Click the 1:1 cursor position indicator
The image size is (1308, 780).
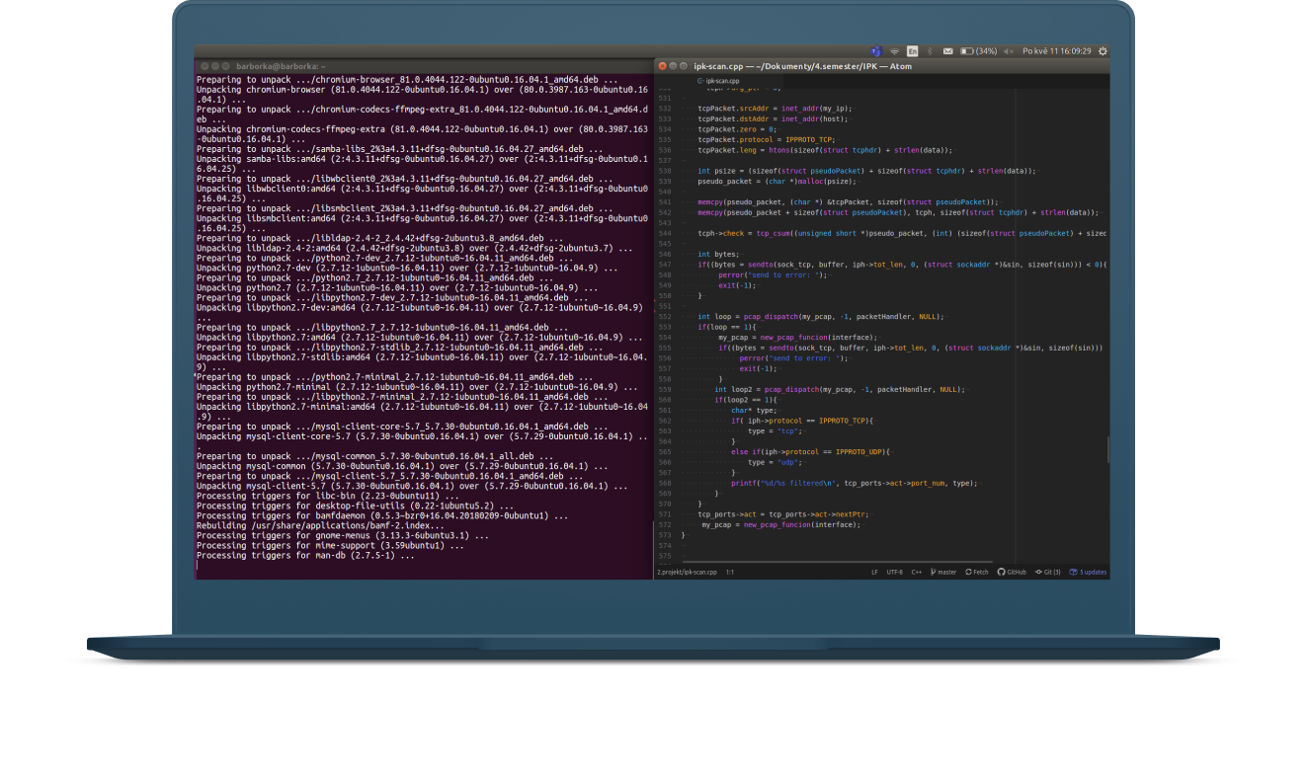(x=729, y=572)
